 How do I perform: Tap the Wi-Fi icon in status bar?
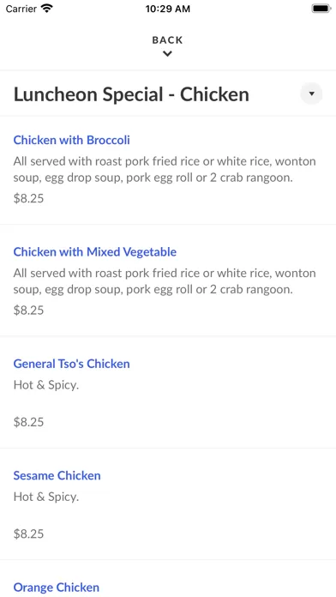click(x=47, y=9)
